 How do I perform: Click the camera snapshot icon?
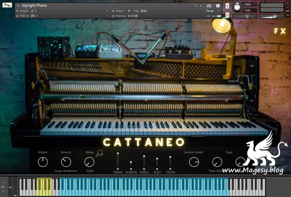click(209, 6)
